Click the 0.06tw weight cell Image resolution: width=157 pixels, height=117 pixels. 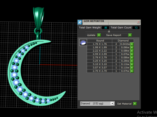[x=125, y=47]
